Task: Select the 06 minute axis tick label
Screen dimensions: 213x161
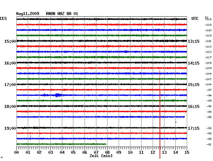Action: click(x=85, y=152)
